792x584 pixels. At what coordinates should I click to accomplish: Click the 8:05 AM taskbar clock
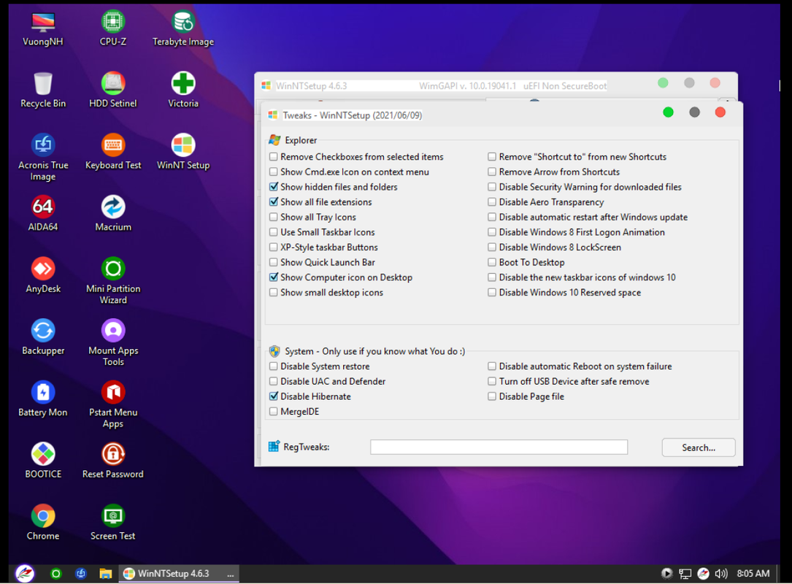(753, 573)
